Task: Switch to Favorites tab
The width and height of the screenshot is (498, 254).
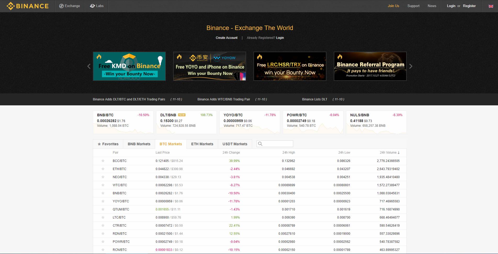Action: [x=108, y=144]
